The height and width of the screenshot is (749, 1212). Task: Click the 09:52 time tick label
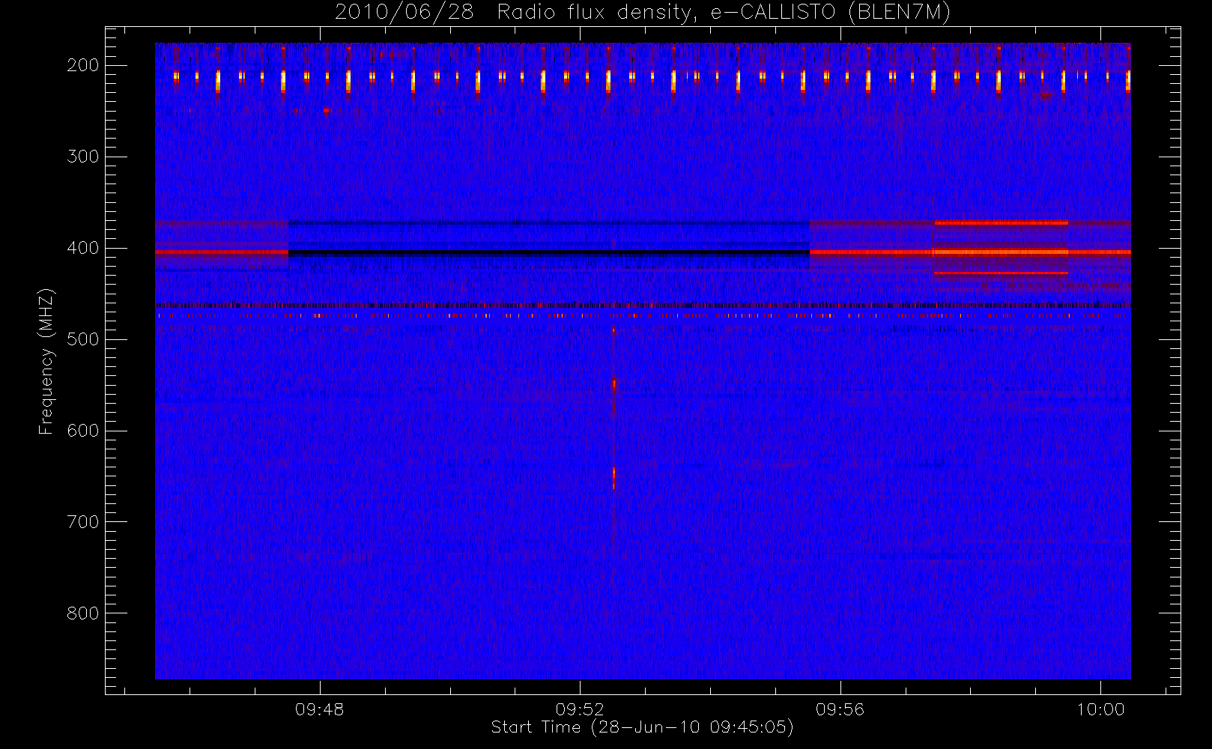tap(580, 709)
